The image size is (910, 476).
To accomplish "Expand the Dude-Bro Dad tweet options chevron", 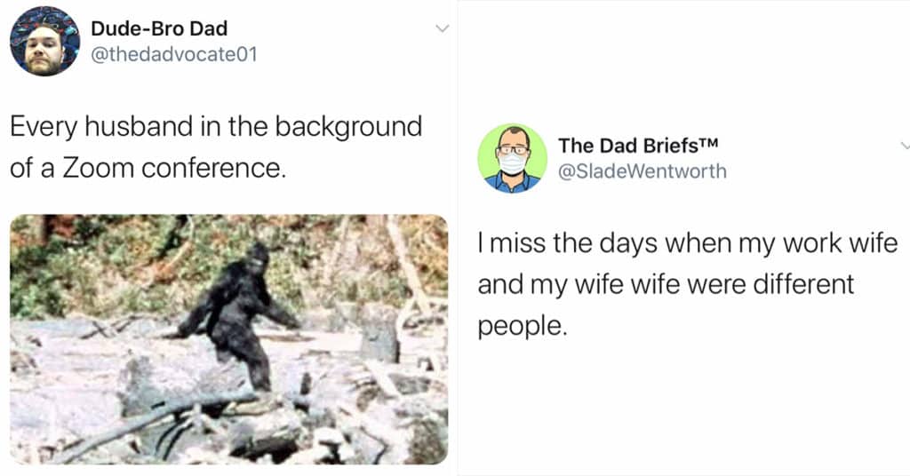I will point(443,28).
